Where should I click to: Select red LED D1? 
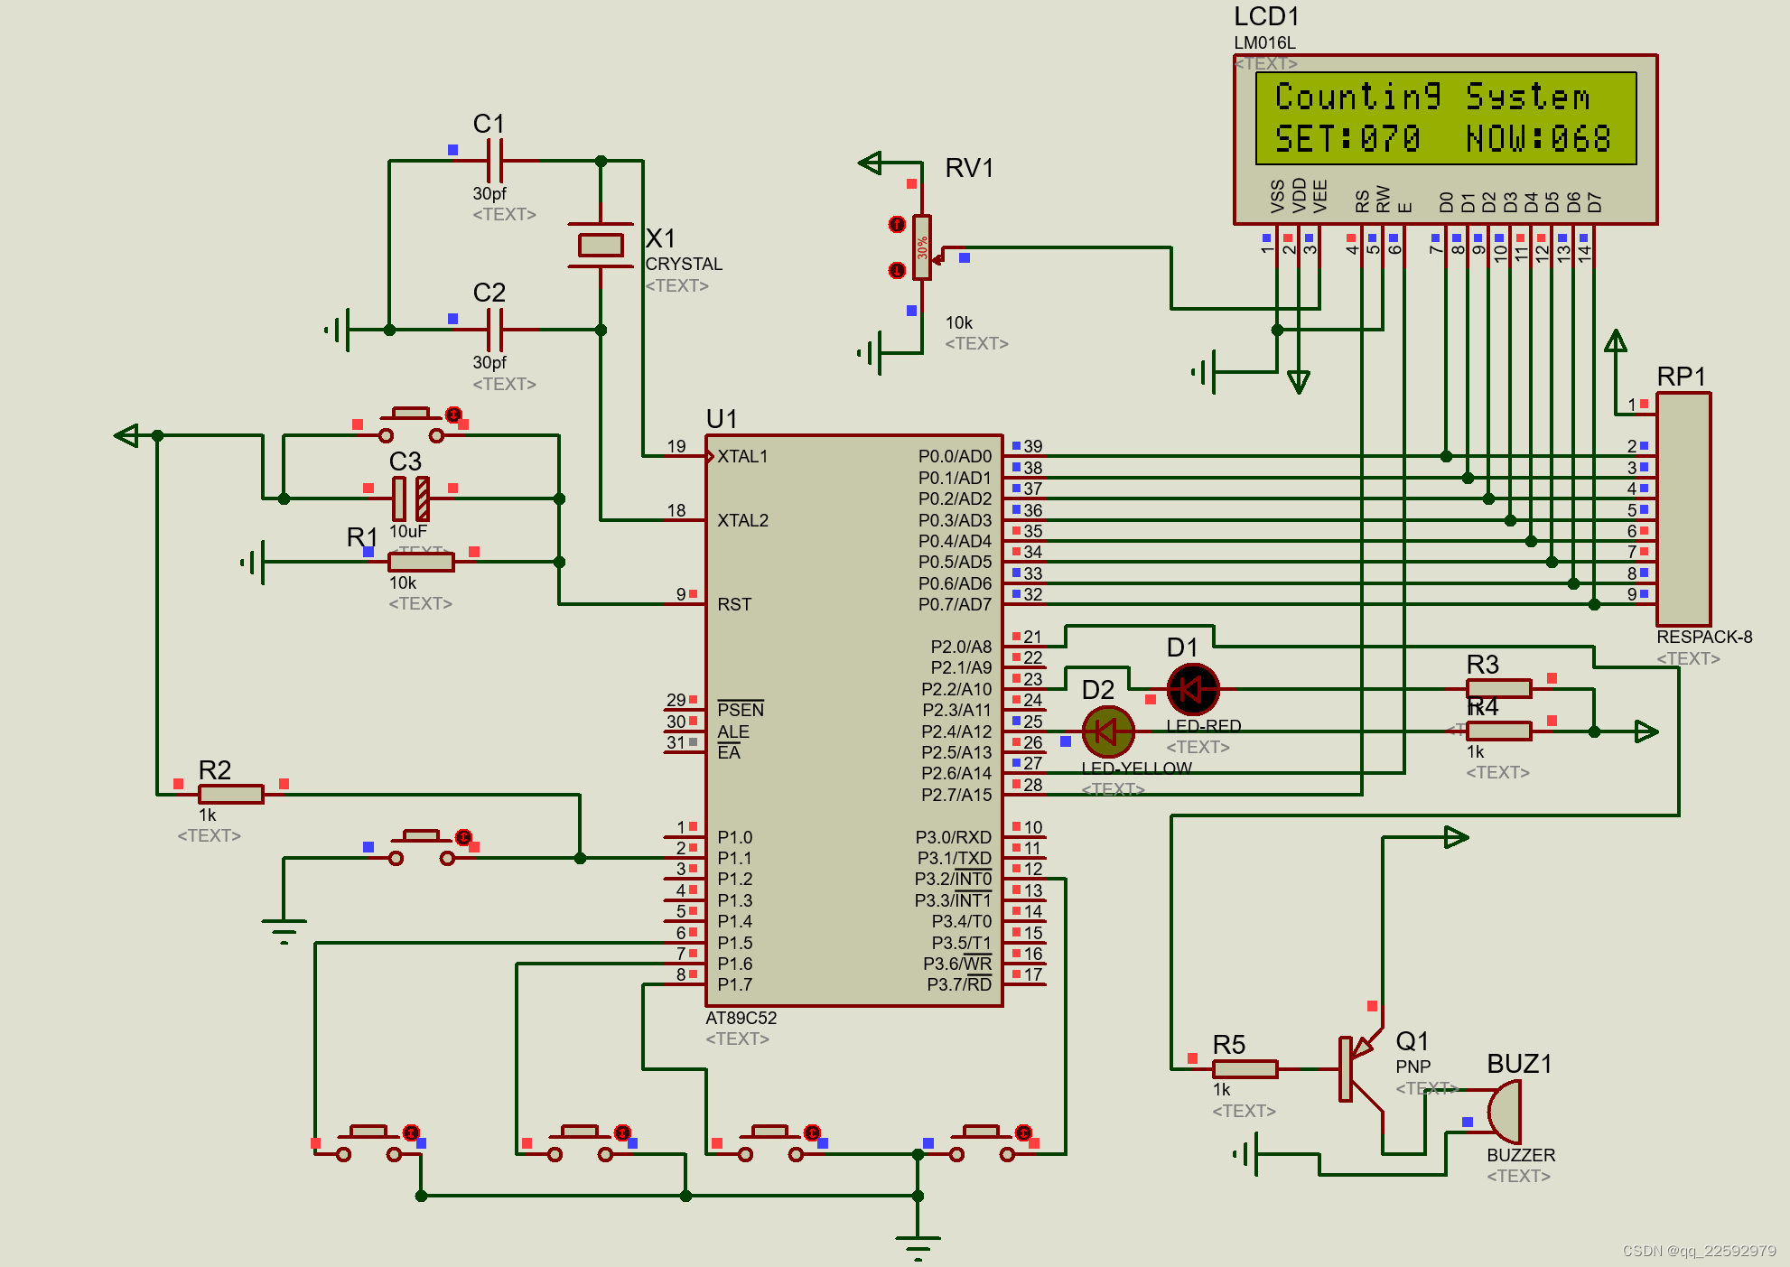(1193, 690)
